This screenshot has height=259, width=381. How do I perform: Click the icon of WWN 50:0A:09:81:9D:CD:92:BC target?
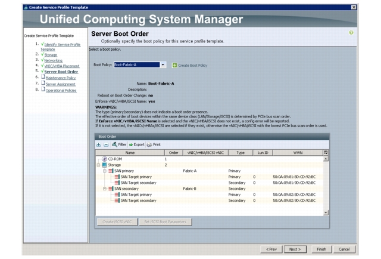pos(117,183)
